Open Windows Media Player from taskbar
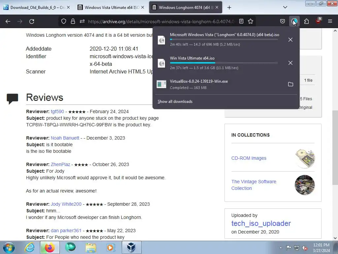This screenshot has height=254, width=338. pos(111,247)
